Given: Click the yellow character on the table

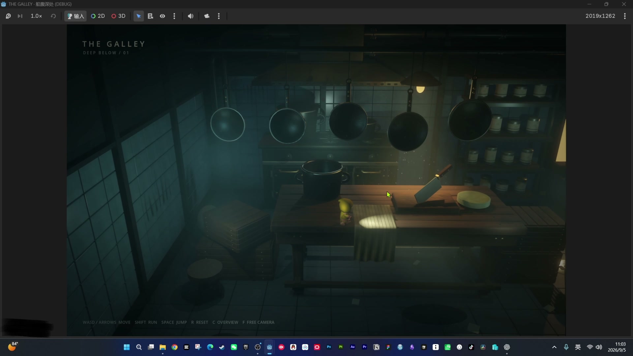Looking at the screenshot, I should tap(346, 212).
